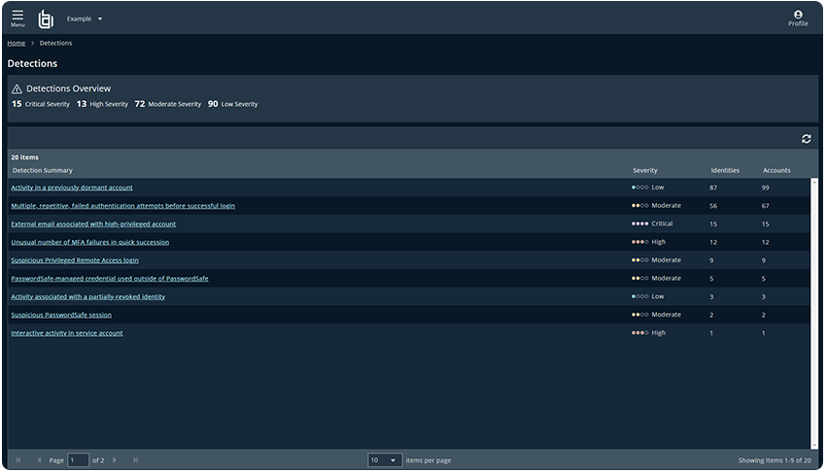Open External email associated with high-privileged account
The image size is (826, 473).
coord(93,223)
